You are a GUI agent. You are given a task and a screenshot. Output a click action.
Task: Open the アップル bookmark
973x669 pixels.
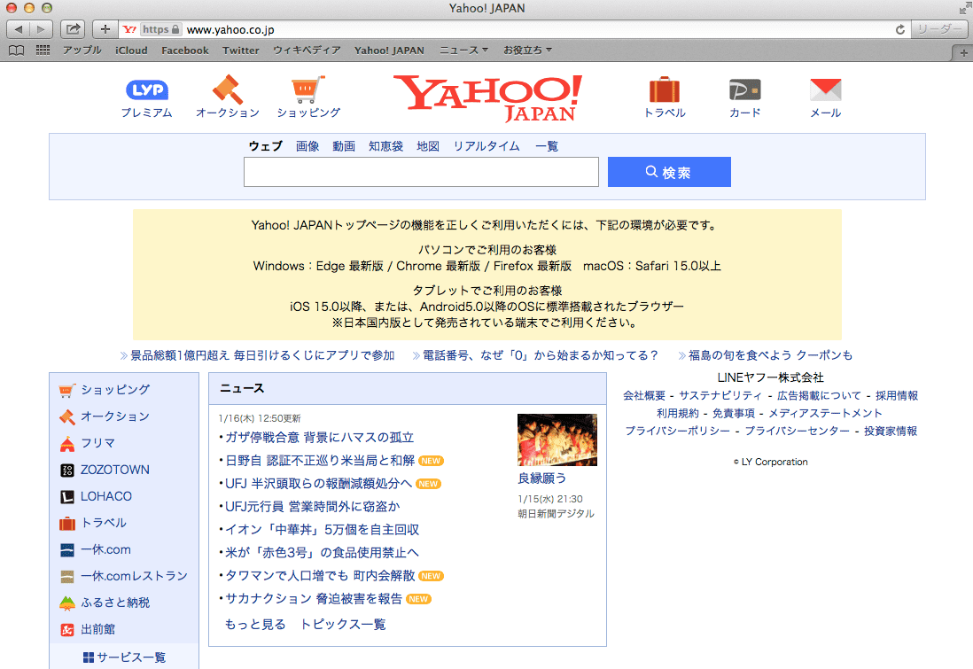[82, 51]
